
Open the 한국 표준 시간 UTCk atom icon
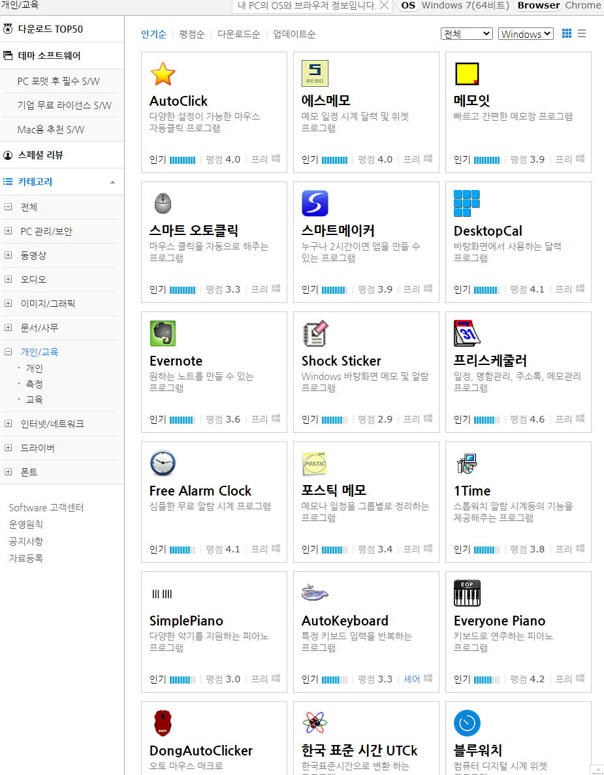coord(315,723)
